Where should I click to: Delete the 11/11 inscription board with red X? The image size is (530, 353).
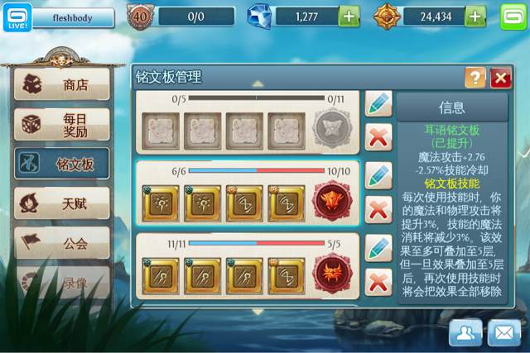378,282
